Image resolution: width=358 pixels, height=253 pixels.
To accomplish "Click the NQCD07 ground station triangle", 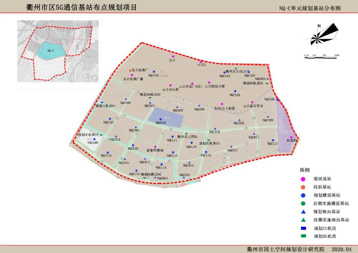I will (177, 107).
